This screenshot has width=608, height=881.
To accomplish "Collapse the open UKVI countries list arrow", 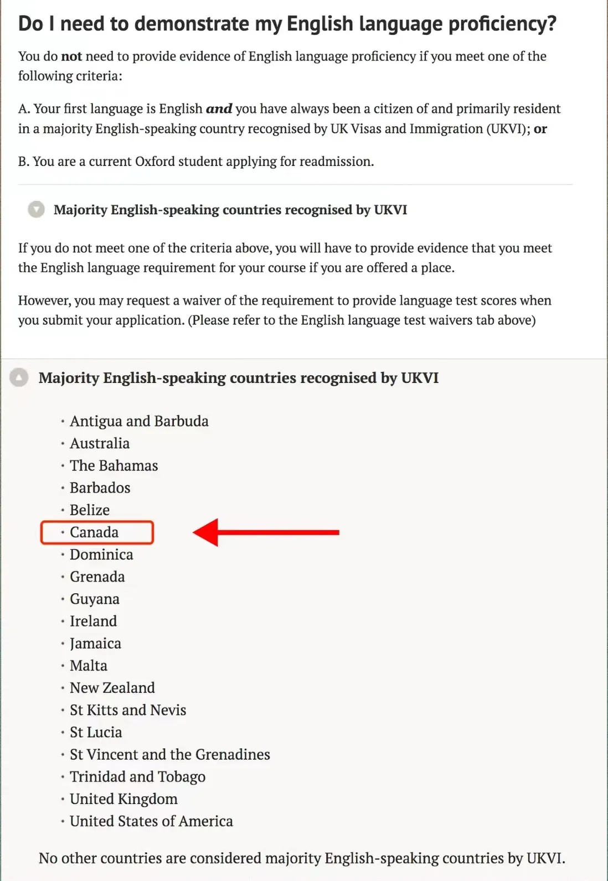I will pos(19,378).
